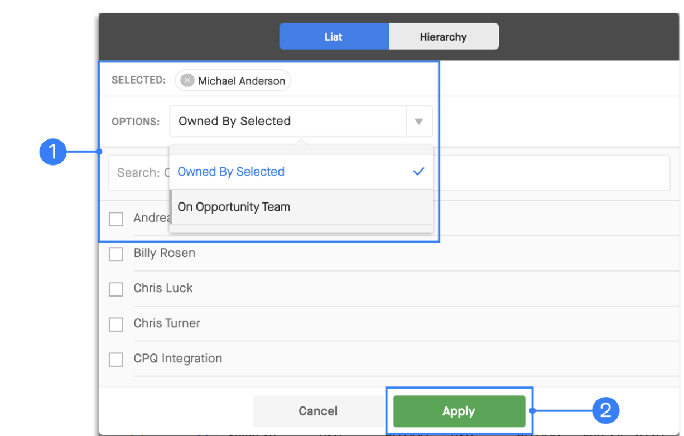Check the Chris Luck checkbox
Image resolution: width=684 pixels, height=436 pixels.
[x=116, y=289]
